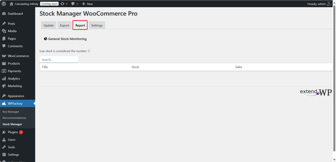The width and height of the screenshot is (336, 162).
Task: Sort by the Stock column header
Action: coord(135,67)
